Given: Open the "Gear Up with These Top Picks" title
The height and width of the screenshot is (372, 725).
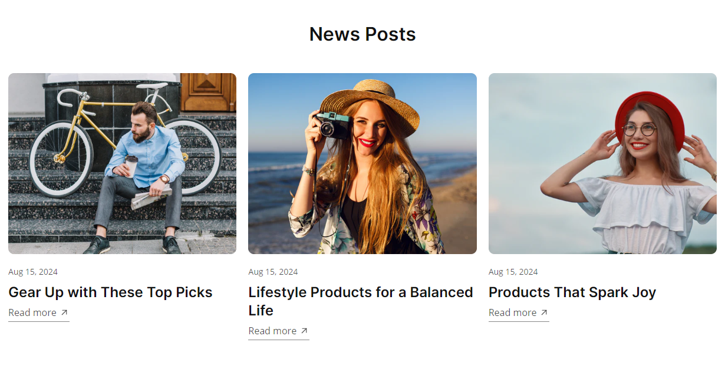Looking at the screenshot, I should (110, 292).
